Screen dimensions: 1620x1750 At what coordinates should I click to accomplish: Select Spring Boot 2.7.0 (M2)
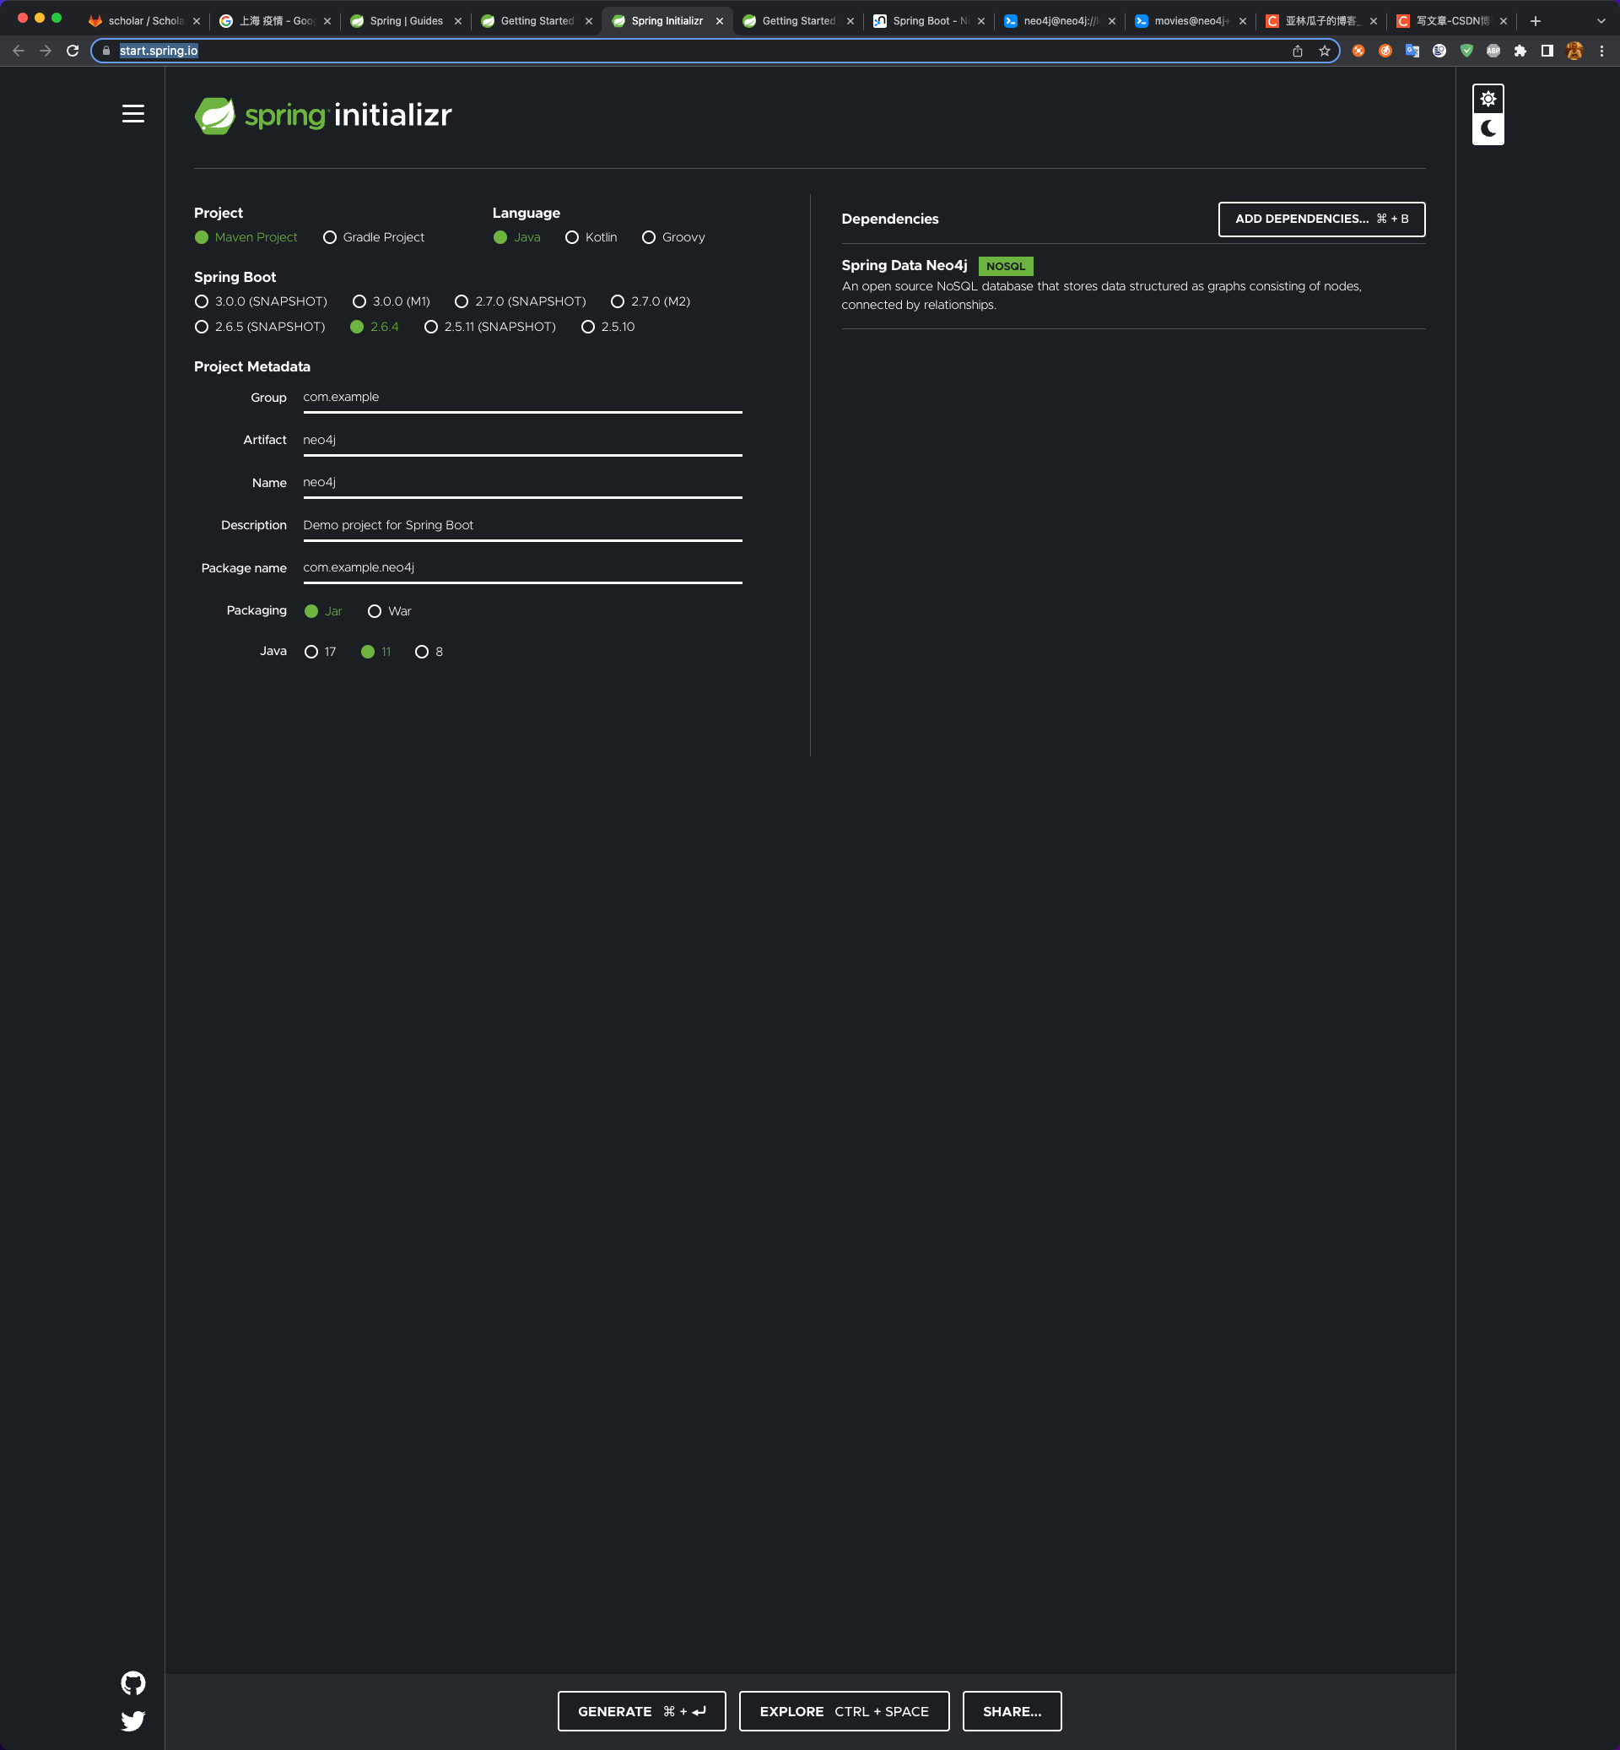(x=651, y=301)
